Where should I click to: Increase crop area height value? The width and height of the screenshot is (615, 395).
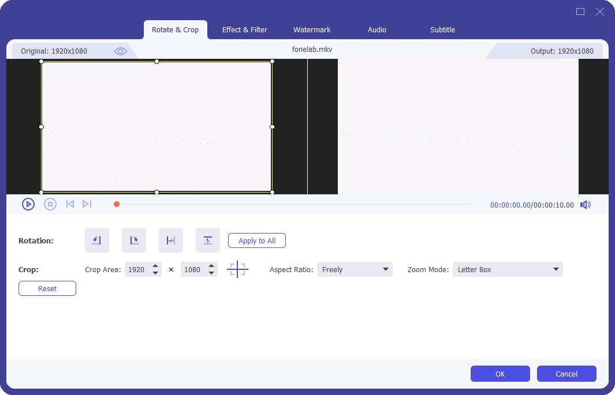[211, 266]
